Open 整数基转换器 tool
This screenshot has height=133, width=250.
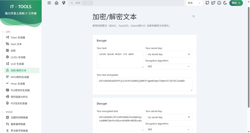pos(22,124)
